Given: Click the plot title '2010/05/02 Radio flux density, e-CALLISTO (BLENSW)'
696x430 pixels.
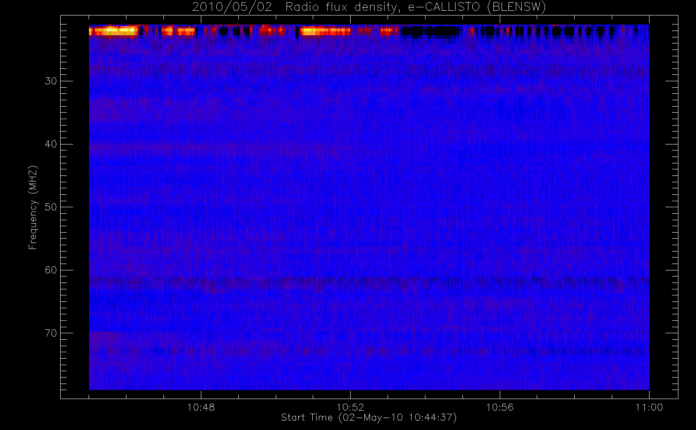Looking at the screenshot, I should (x=369, y=7).
